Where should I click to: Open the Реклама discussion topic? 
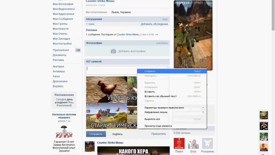92,30
